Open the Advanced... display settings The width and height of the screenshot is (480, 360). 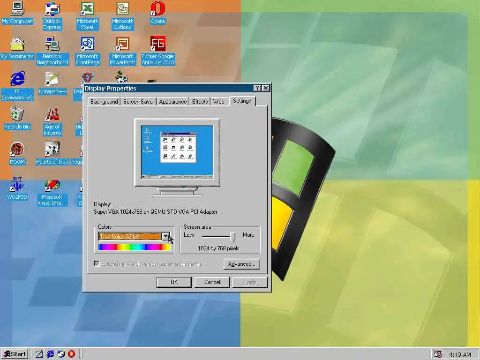click(241, 264)
